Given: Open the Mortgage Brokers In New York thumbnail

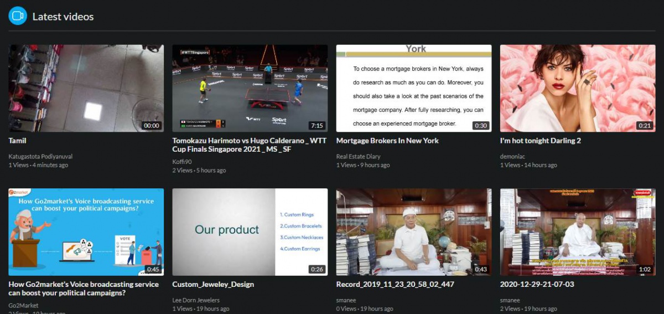Looking at the screenshot, I should pos(413,88).
